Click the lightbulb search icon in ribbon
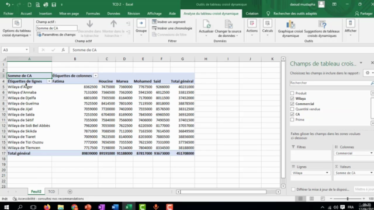Image resolution: width=374 pixels, height=210 pixels. point(268,13)
